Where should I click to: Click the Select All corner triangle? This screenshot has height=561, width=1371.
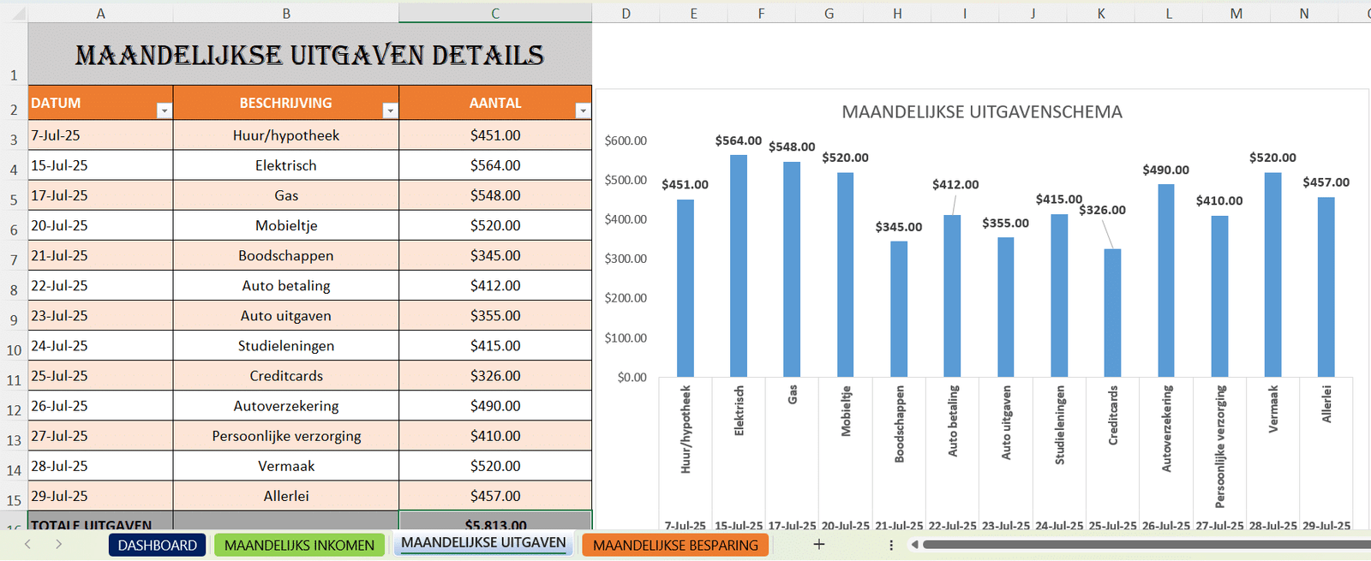pos(15,14)
